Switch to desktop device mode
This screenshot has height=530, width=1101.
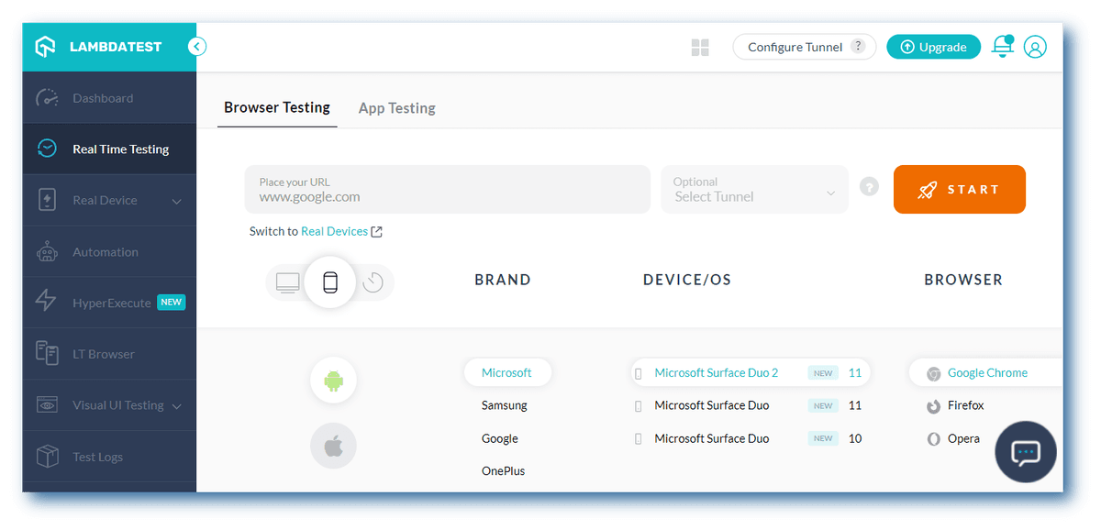pos(288,282)
